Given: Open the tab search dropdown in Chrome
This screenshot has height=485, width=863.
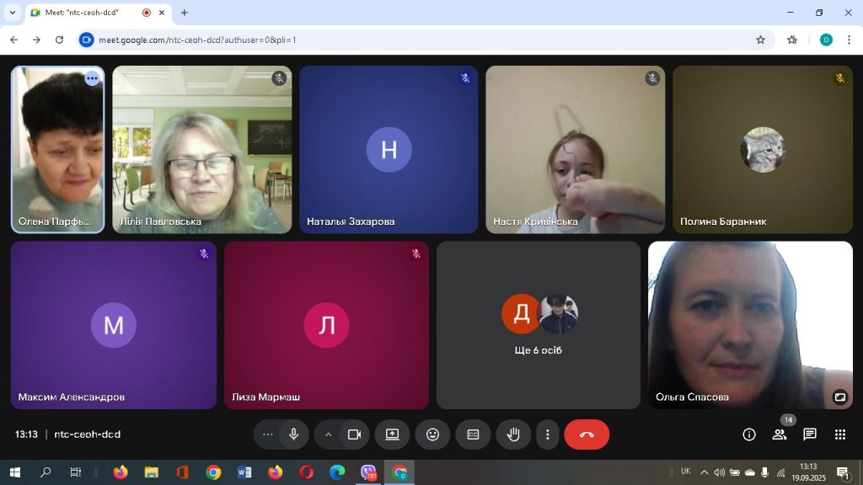Looking at the screenshot, I should click(13, 13).
